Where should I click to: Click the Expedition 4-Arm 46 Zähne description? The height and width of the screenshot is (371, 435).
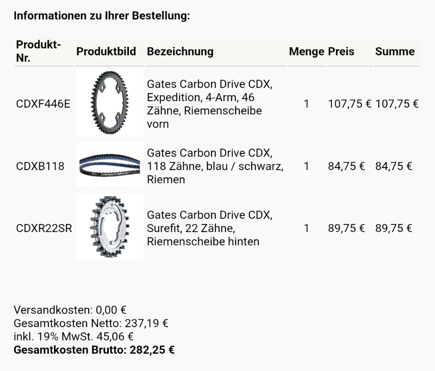click(210, 104)
